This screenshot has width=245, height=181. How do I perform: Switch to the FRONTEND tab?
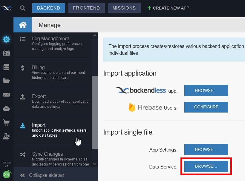tap(86, 8)
